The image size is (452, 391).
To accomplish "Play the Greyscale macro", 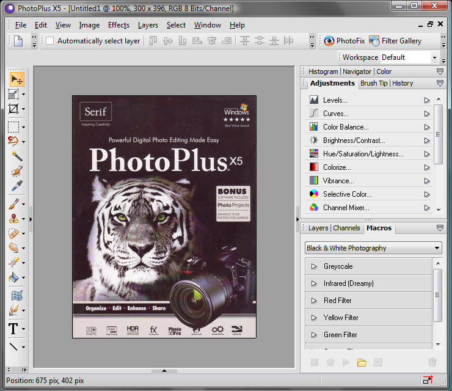I will click(314, 266).
